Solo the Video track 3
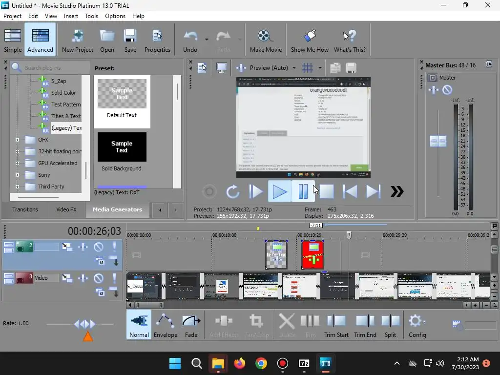The image size is (500, 375). [x=114, y=278]
